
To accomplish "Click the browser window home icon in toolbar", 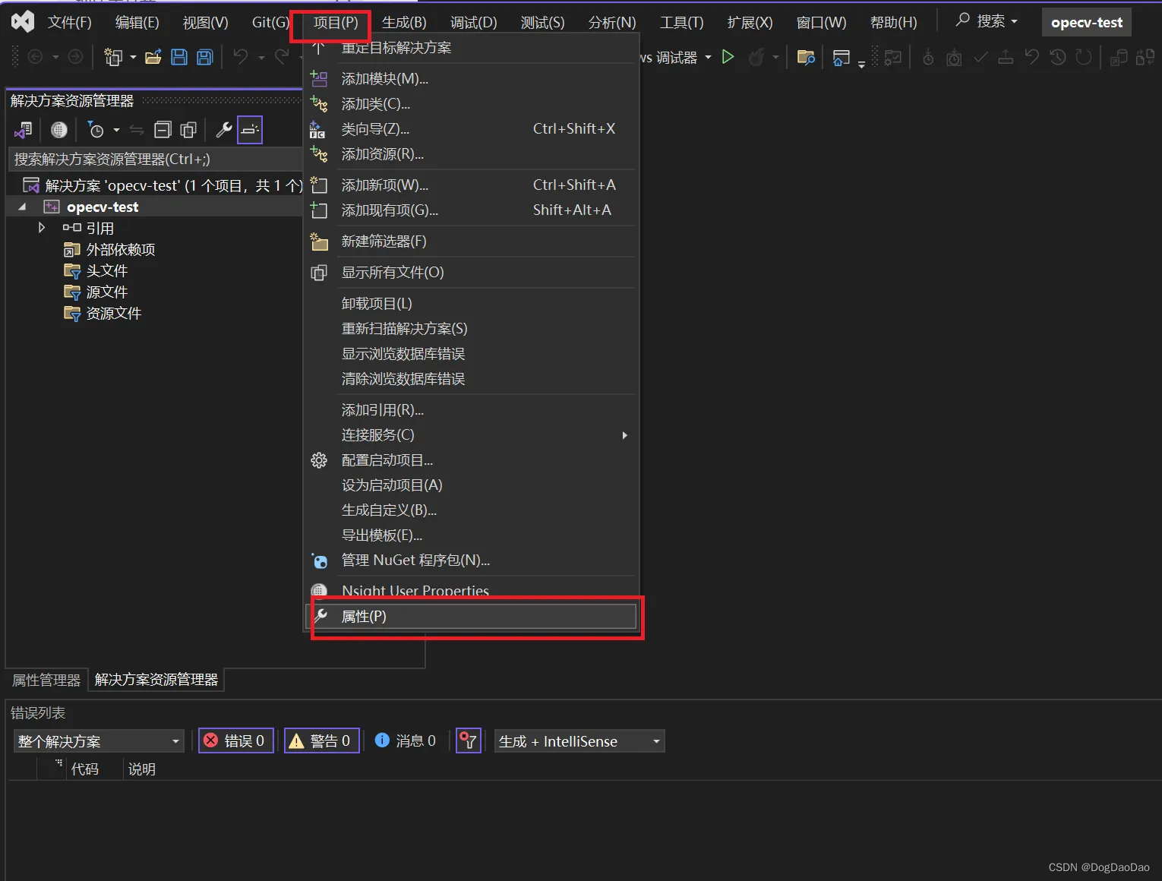I will pyautogui.click(x=841, y=58).
